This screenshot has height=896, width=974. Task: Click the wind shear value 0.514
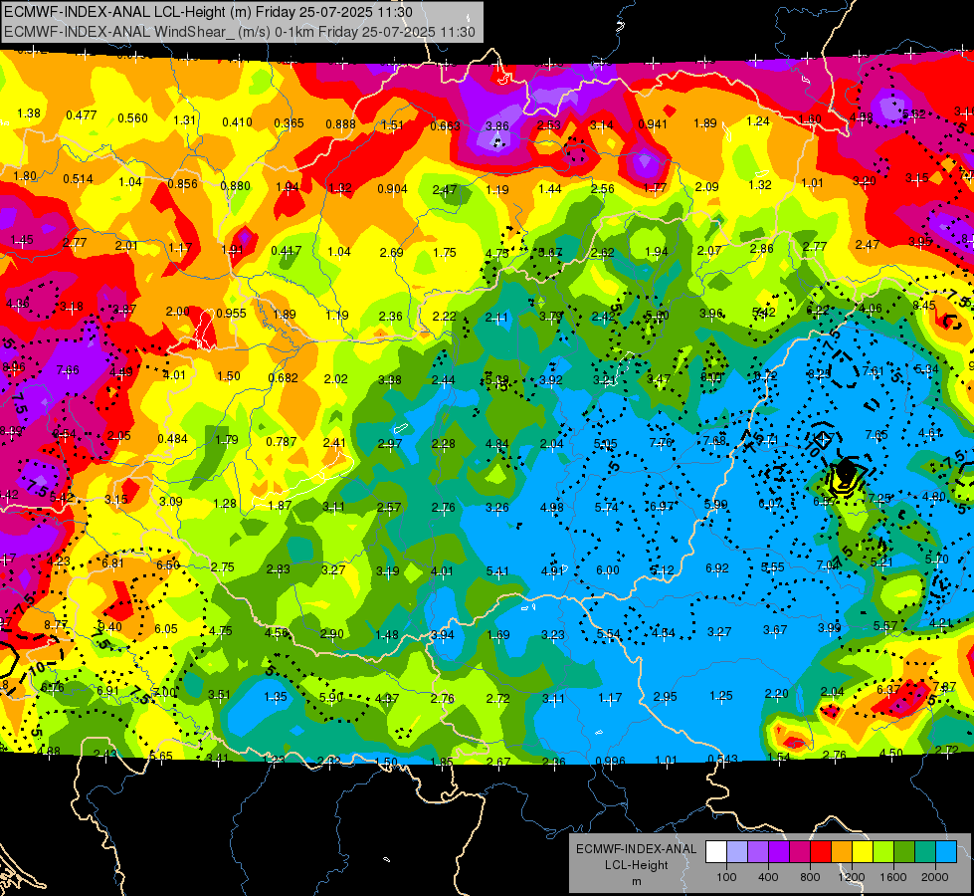pyautogui.click(x=79, y=179)
